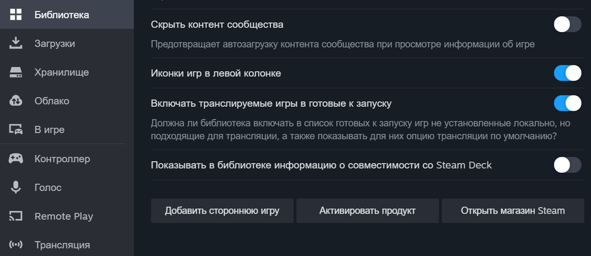Click the Remote Play cast icon

(x=16, y=216)
